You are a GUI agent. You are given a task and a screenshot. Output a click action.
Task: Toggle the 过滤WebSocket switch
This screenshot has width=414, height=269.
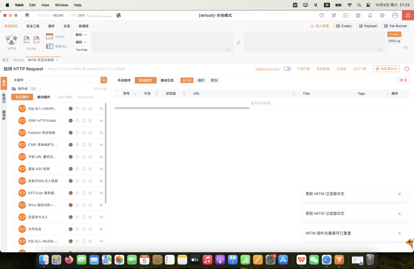point(287,69)
